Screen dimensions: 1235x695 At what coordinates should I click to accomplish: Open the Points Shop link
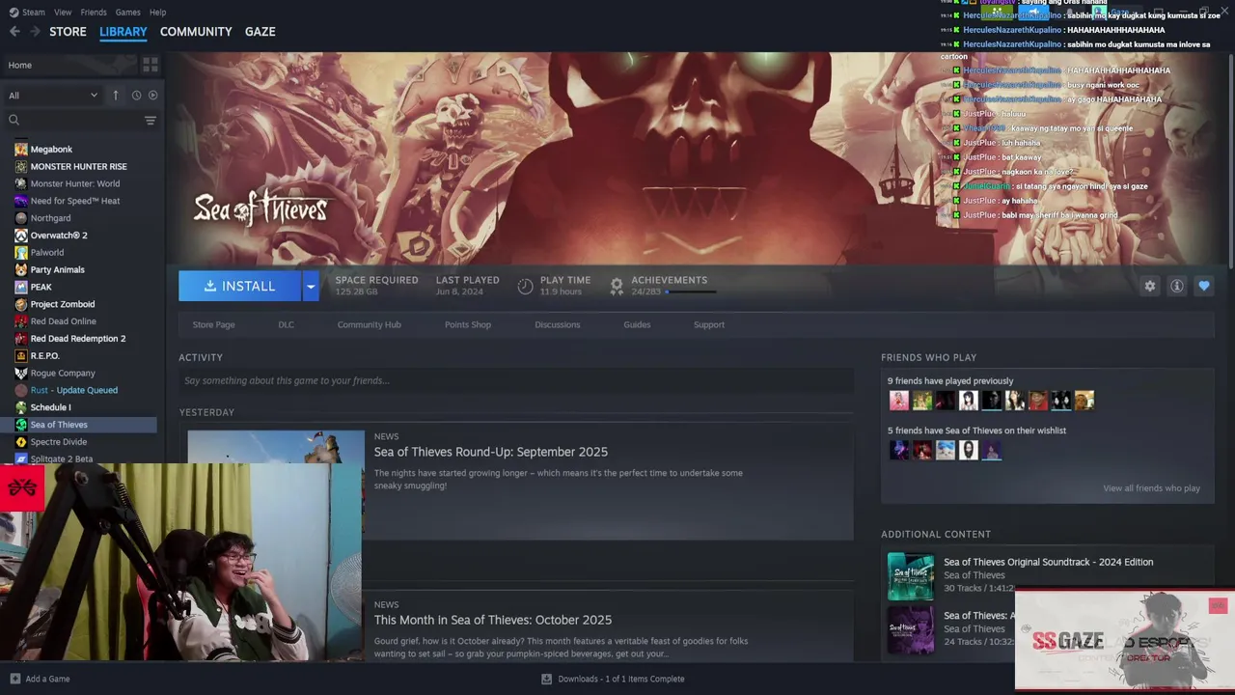(x=468, y=324)
